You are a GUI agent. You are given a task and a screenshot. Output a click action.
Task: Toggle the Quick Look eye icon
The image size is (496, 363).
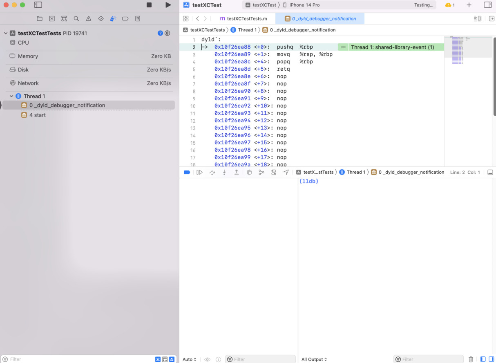click(x=207, y=359)
